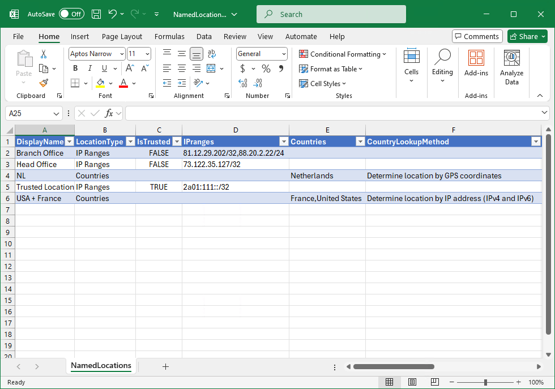The height and width of the screenshot is (389, 555).
Task: Click the Add-ins icon
Action: [x=476, y=63]
